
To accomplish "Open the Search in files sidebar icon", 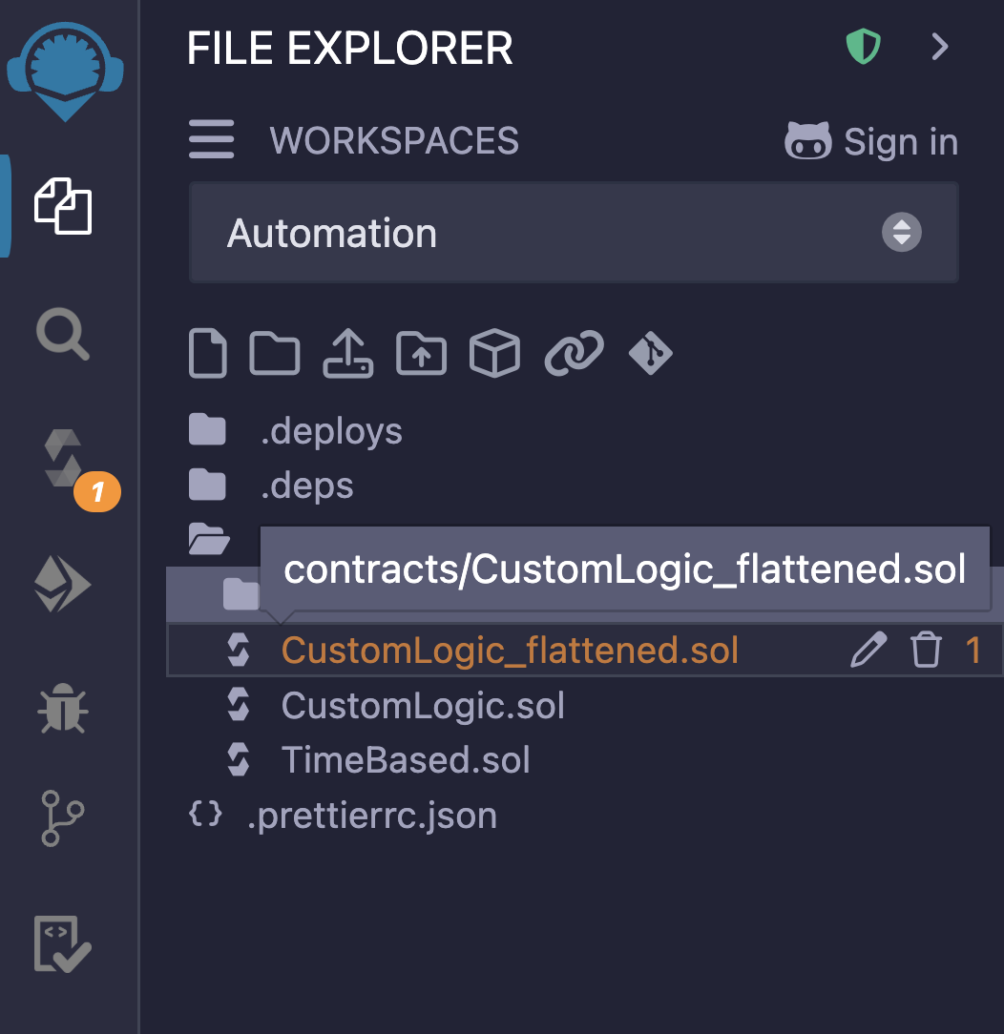I will [x=63, y=336].
